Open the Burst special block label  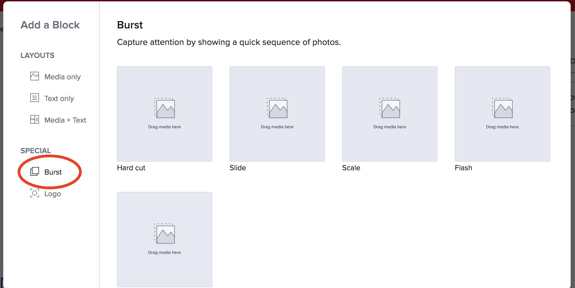click(53, 172)
